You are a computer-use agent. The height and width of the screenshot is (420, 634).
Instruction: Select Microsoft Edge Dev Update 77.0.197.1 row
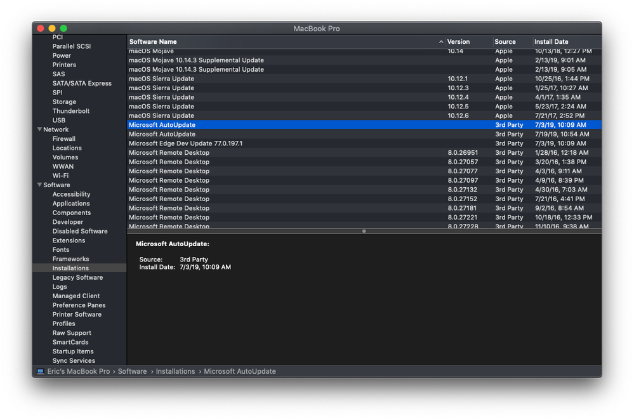(x=364, y=143)
